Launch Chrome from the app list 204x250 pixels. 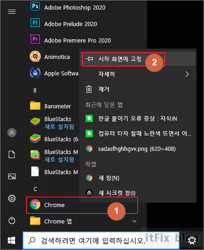[82, 205]
